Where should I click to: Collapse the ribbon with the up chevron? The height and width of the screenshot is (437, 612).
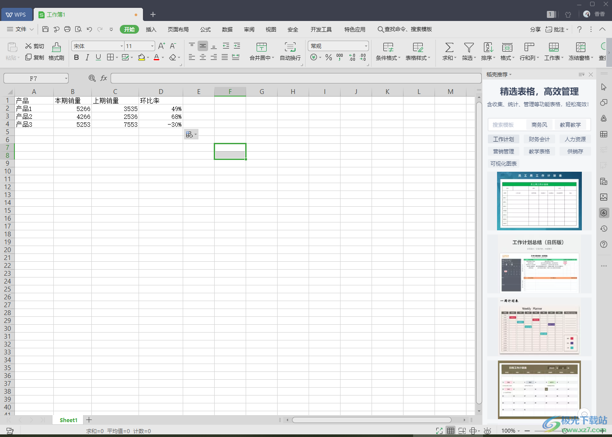(602, 29)
